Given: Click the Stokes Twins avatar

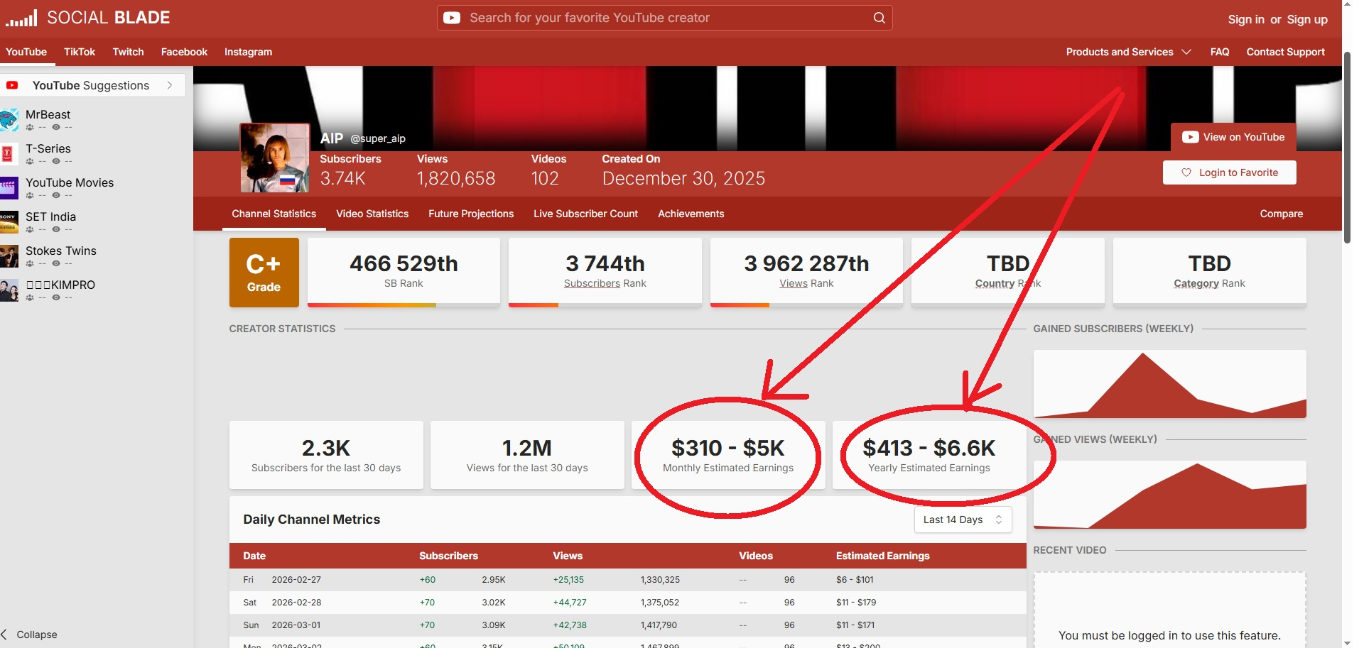Looking at the screenshot, I should coord(9,256).
